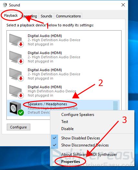Click the green default-device checkmark badge
This screenshot has height=170, width=138.
click(21, 113)
